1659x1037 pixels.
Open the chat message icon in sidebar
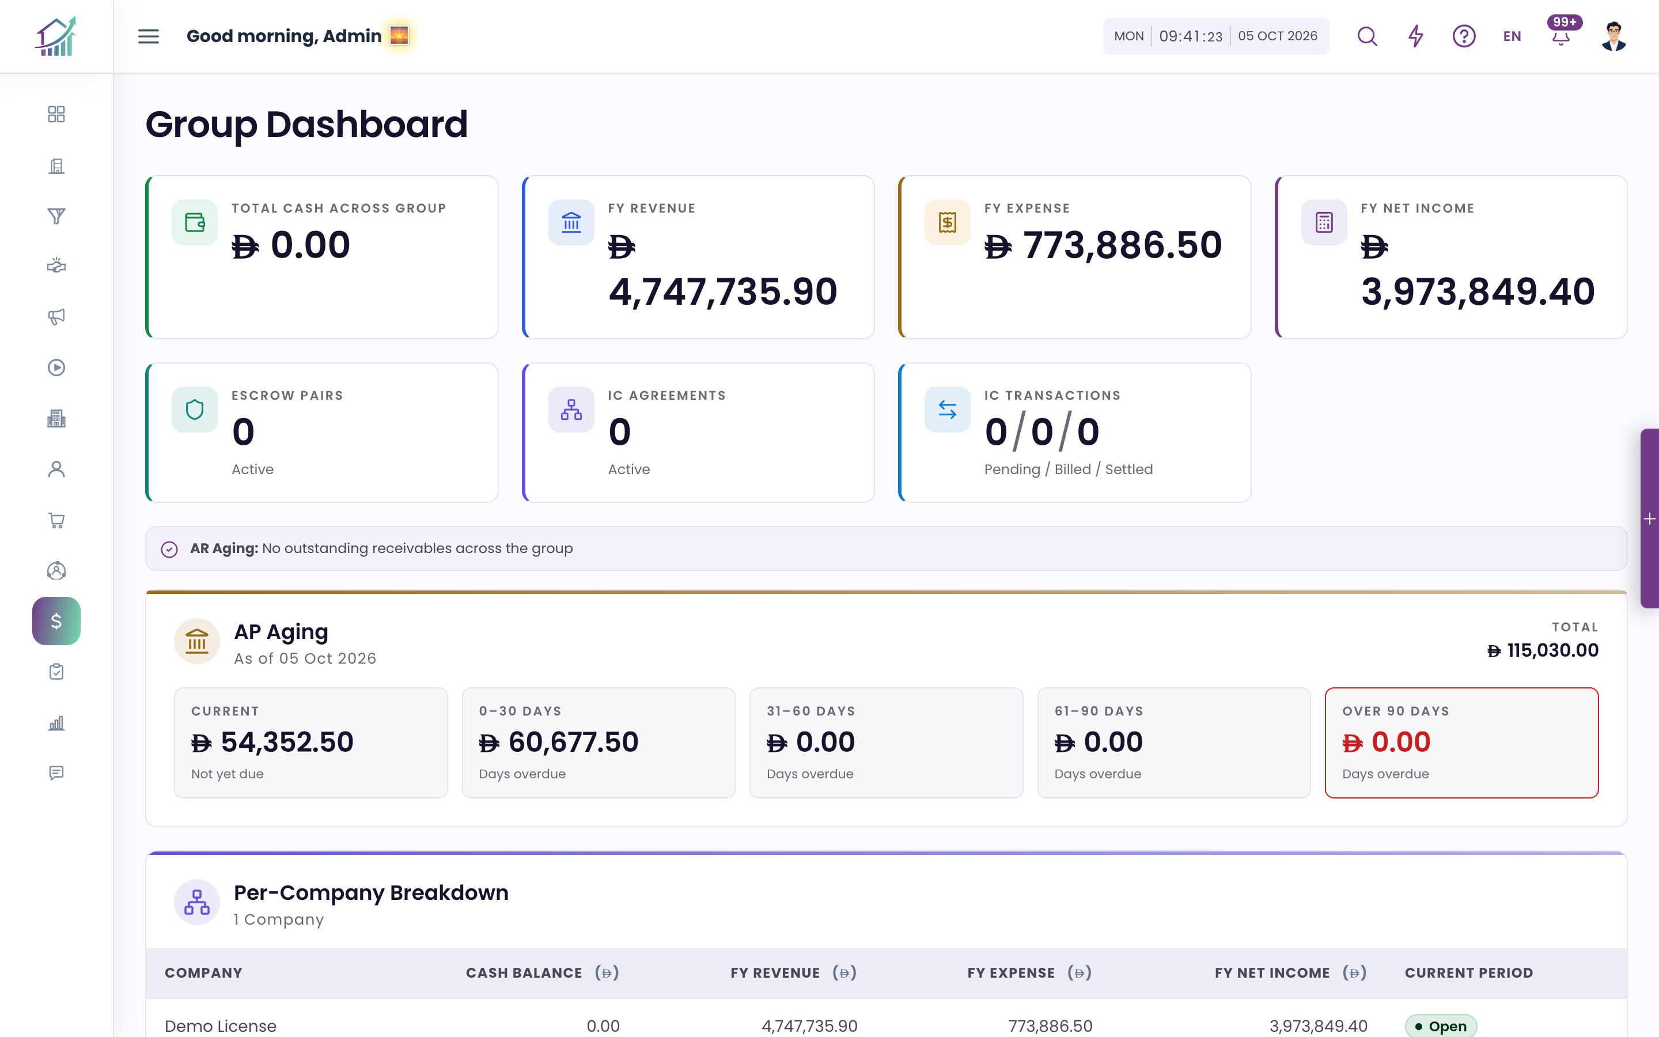click(56, 773)
